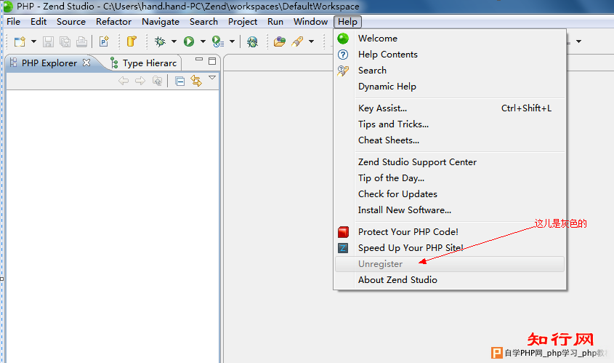Click the blue Z Speed Up icon
This screenshot has width=614, height=363.
pyautogui.click(x=343, y=248)
